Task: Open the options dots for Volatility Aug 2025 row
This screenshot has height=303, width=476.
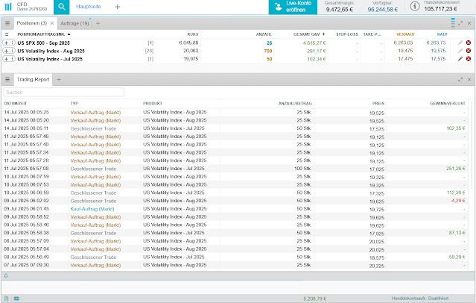Action: 13,51
